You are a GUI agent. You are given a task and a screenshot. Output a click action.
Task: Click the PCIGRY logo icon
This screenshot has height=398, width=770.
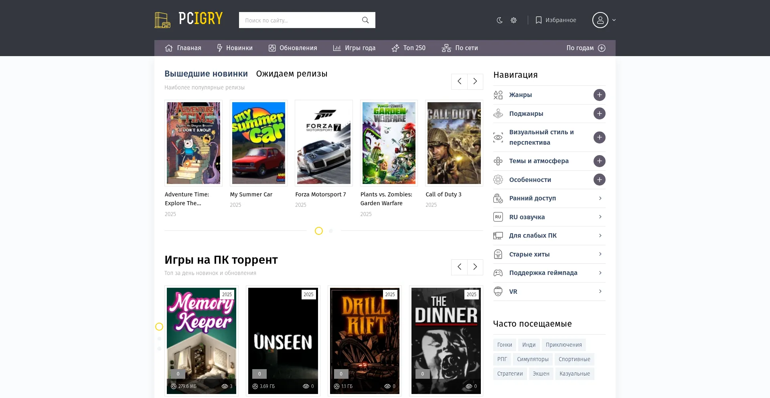tap(162, 19)
